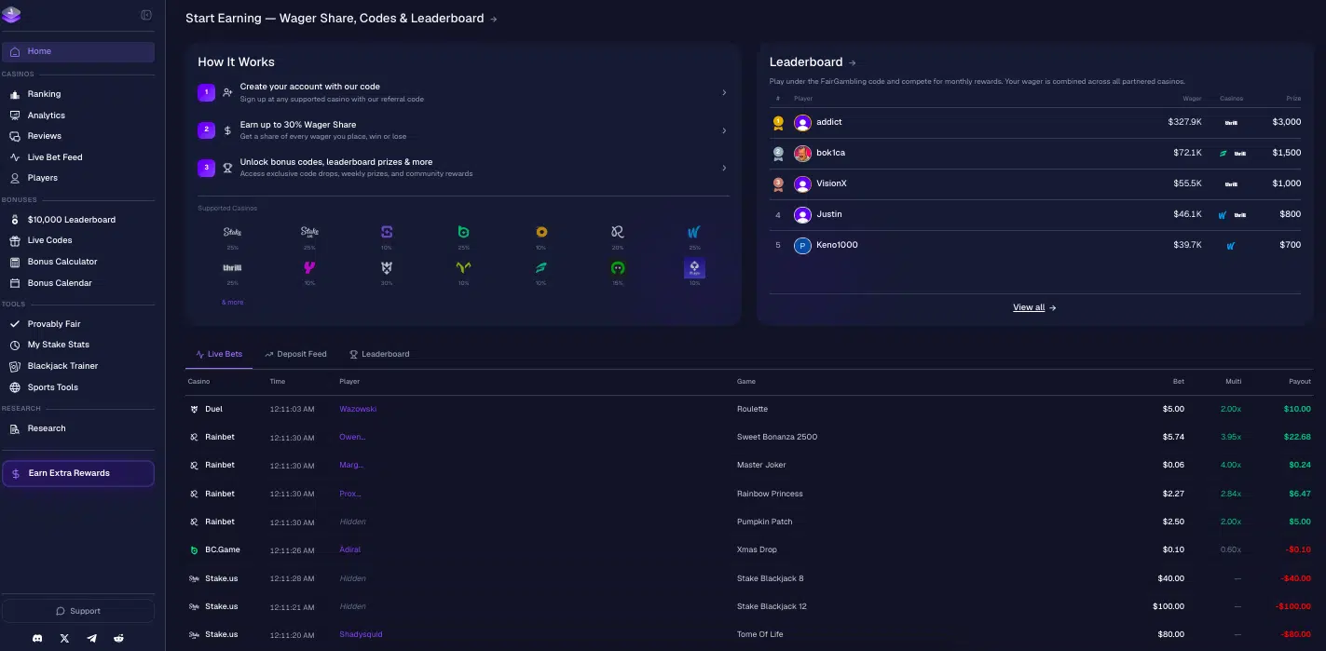Open player Adiral in Live Bets
The image size is (1326, 651).
point(349,549)
